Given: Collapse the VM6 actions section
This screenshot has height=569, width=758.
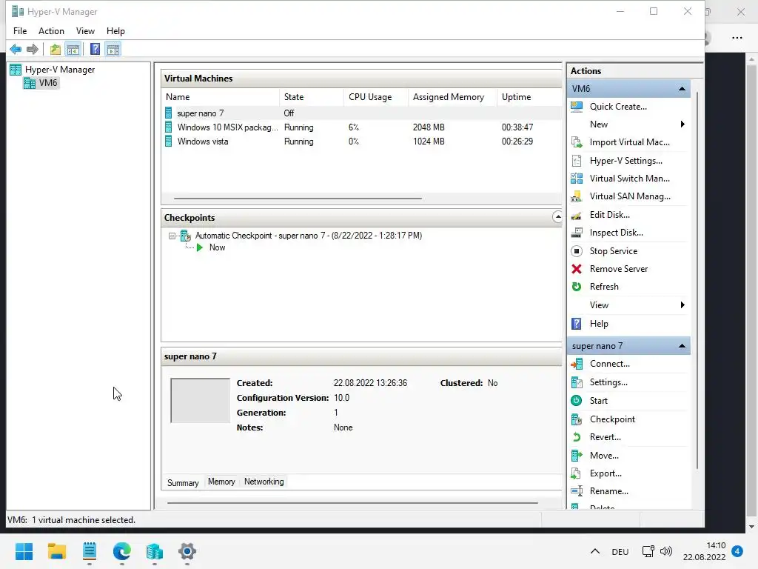Looking at the screenshot, I should click(x=682, y=89).
